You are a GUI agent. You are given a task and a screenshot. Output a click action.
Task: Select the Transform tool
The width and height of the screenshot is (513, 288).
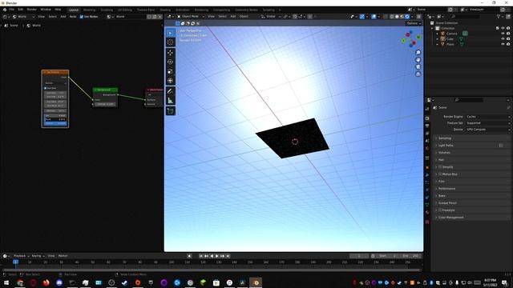click(x=170, y=81)
